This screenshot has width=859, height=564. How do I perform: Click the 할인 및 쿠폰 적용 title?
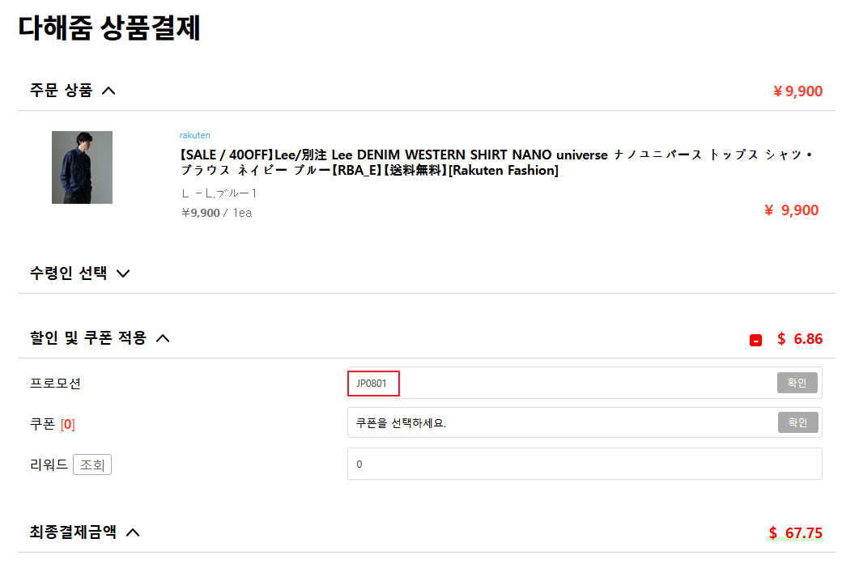pyautogui.click(x=88, y=338)
